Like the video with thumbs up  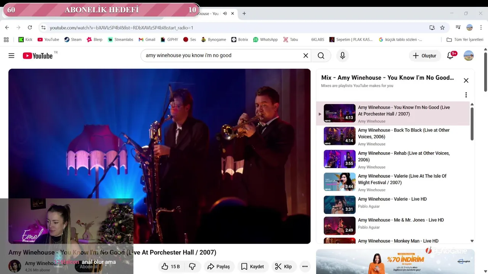click(x=171, y=266)
